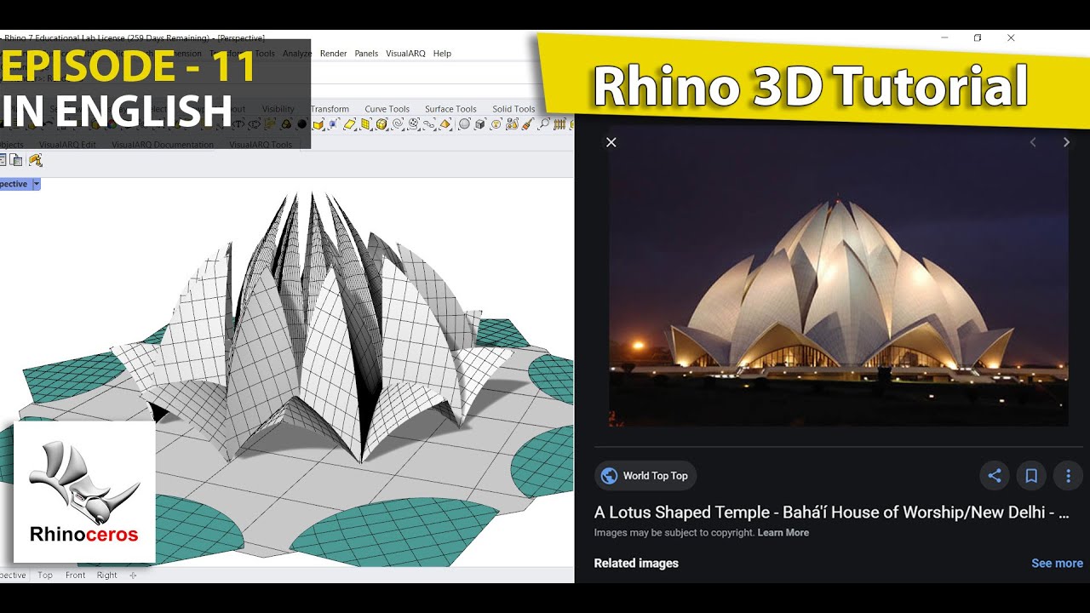Image resolution: width=1090 pixels, height=613 pixels.
Task: Select the yellow solid box icon
Action: 381,124
